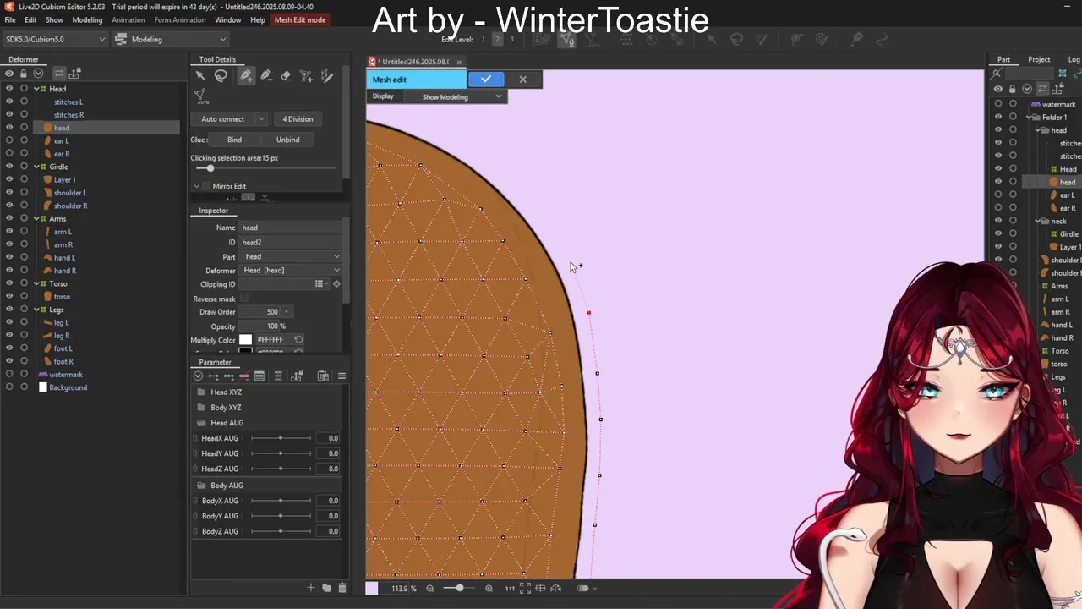Open the Form Animation menu
The height and width of the screenshot is (609, 1082).
point(179,19)
